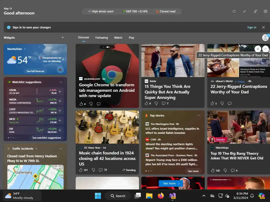Open more options on Top stories card
Image resolution: width=270 pixels, height=202 pixels.
click(198, 115)
